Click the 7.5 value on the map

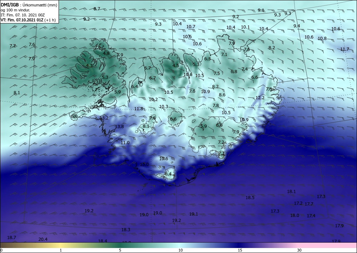217,73
